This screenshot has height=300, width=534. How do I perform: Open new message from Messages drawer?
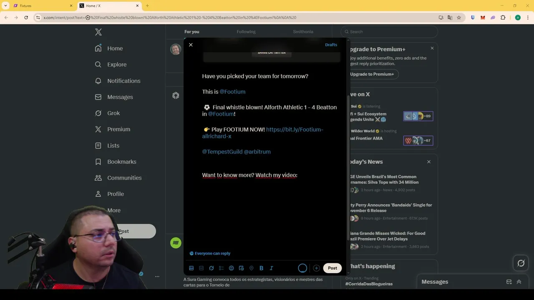point(509,282)
